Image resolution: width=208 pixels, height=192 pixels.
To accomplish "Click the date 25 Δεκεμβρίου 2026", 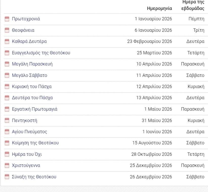I will click(x=151, y=165).
